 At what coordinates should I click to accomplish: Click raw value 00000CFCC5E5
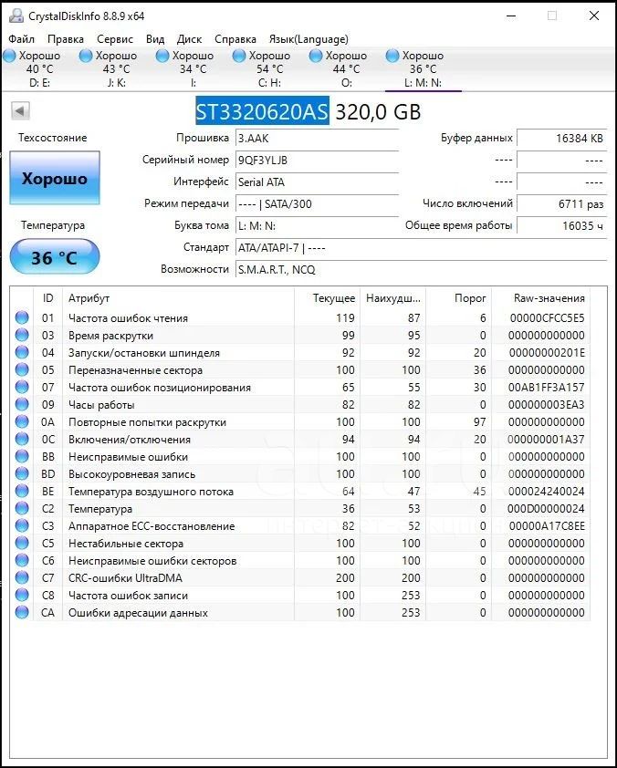[547, 318]
